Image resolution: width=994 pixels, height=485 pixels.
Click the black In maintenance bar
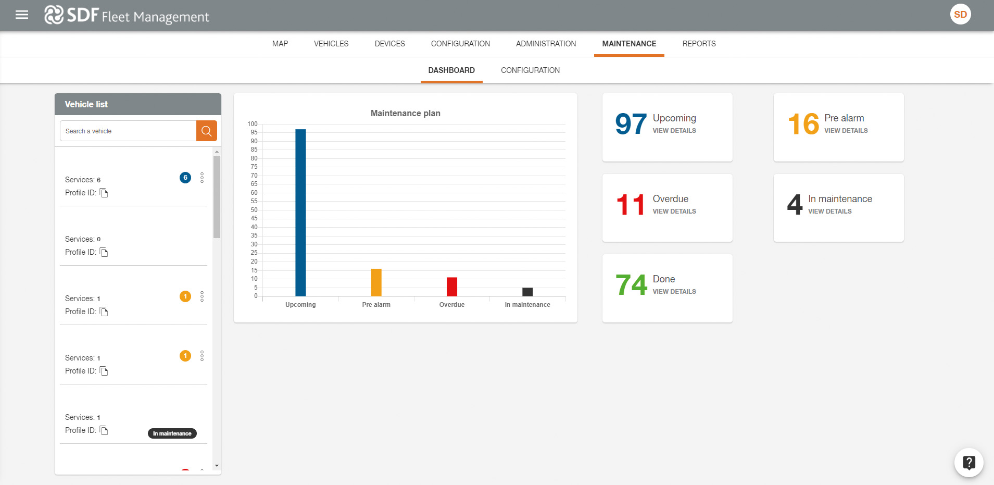527,292
